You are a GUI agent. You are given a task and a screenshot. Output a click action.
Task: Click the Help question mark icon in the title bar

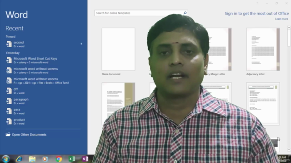pyautogui.click(x=257, y=3)
